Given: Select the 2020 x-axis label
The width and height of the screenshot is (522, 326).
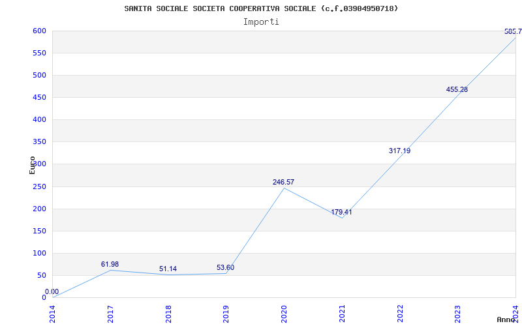Looking at the screenshot, I should [x=284, y=314].
